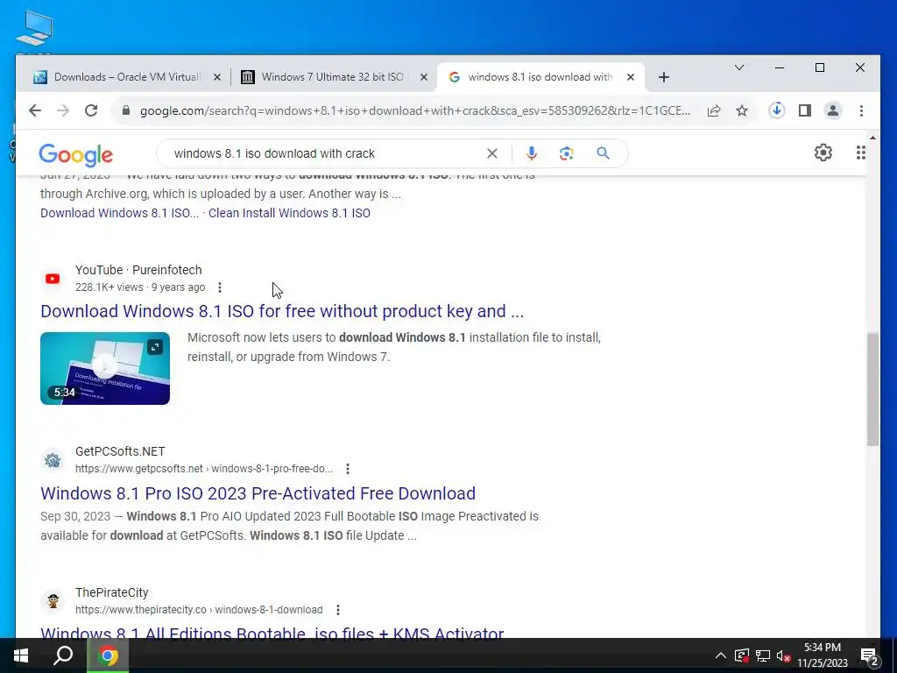
Task: Go to Google home via logo
Action: click(x=75, y=154)
